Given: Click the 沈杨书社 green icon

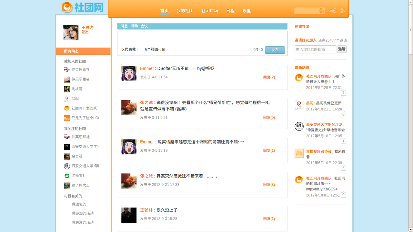Looking at the screenshot, I should tap(67, 176).
